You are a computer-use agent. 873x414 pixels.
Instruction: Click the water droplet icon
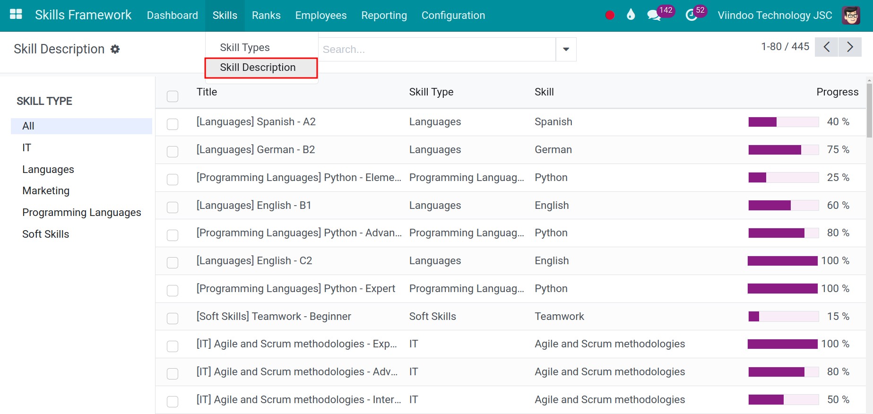[x=631, y=15]
